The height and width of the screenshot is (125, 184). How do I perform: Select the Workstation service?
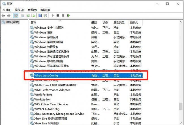click(x=42, y=99)
